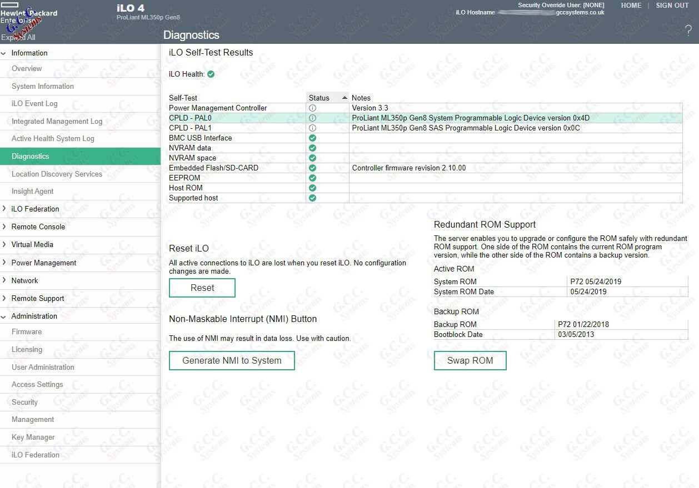Open iLO Event Log

(x=34, y=104)
